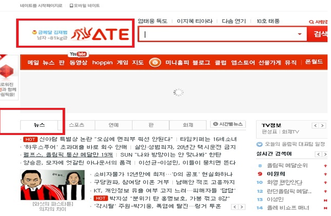Image resolution: width=331 pixels, height=216 pixels.
Task: Open headline '각시탈' 주원-박기웅
Action: [157, 206]
